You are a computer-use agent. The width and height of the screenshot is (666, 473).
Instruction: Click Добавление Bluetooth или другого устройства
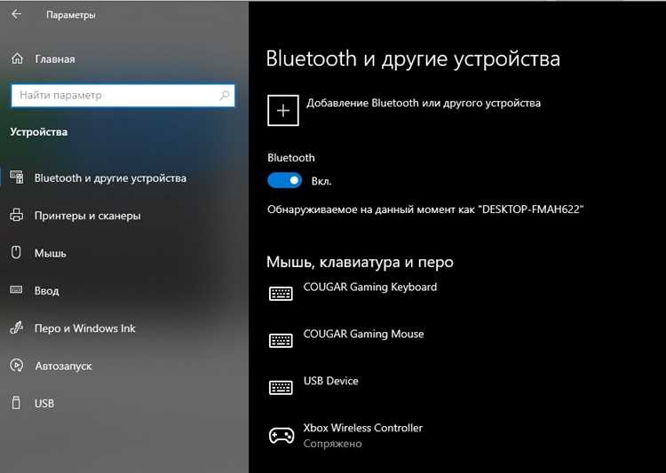423,103
